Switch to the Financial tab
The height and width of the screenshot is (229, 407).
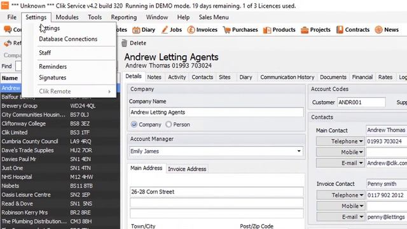point(362,77)
